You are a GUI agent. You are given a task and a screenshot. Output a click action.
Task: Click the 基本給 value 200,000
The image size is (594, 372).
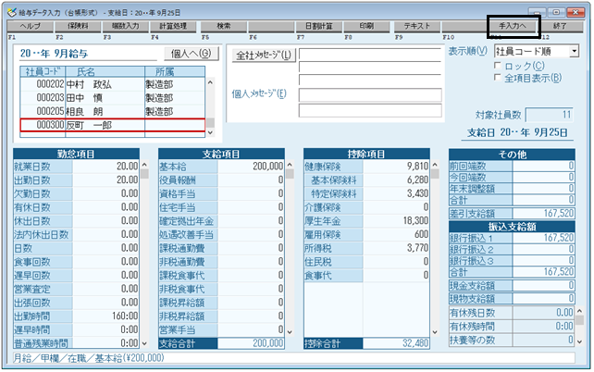pos(251,167)
